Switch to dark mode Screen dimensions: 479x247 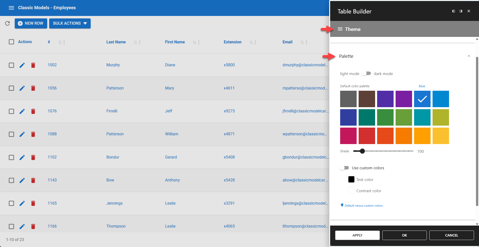pos(366,73)
